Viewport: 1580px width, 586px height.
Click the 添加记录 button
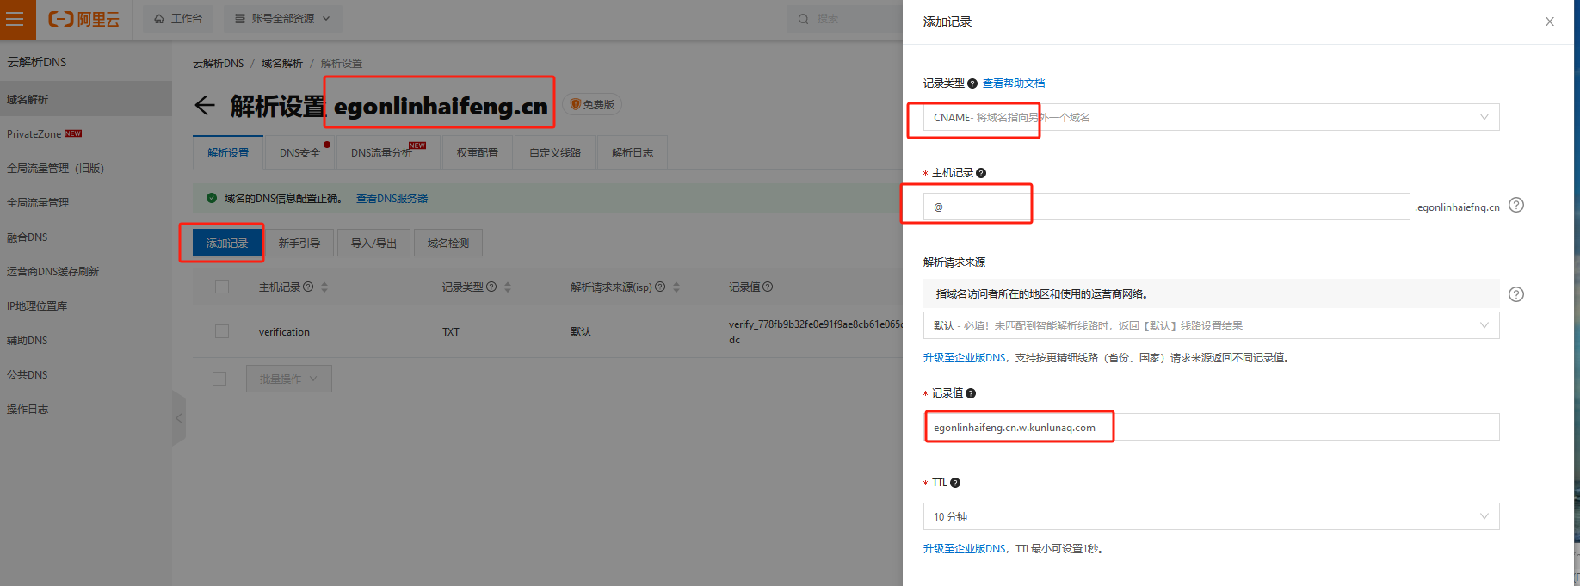(227, 244)
